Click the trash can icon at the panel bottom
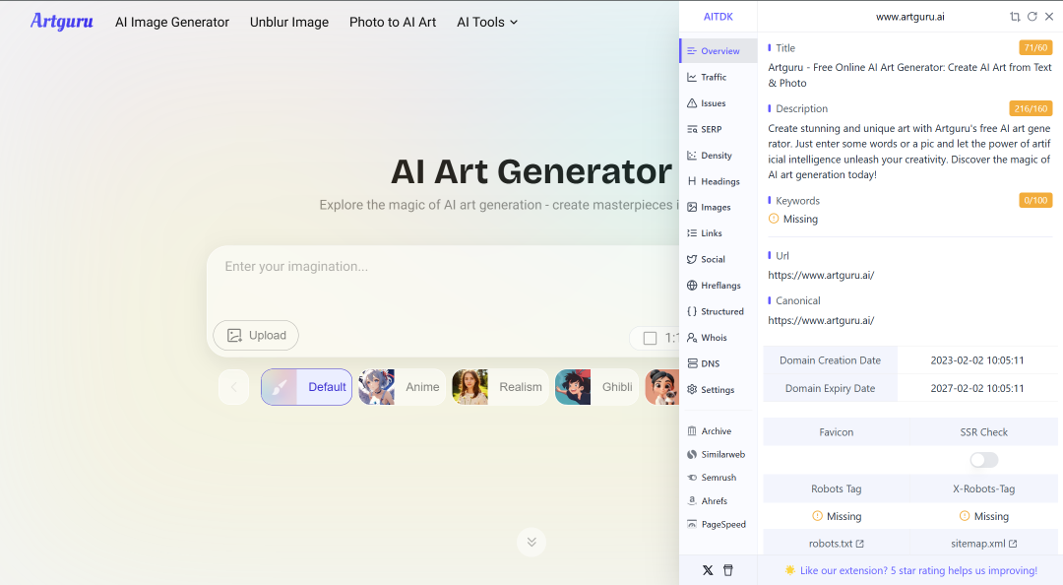 pos(728,570)
